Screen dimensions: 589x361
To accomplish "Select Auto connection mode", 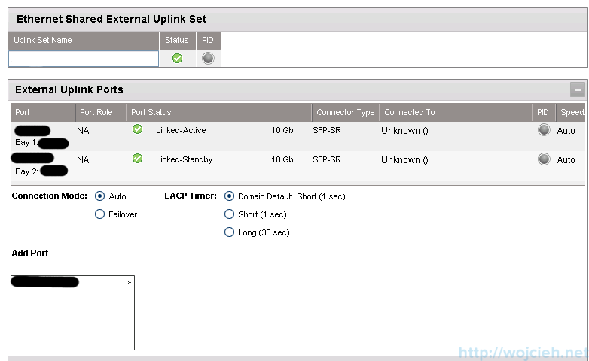I will (100, 196).
